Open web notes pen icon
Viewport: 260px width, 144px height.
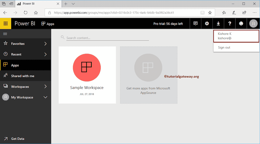pos(234,13)
